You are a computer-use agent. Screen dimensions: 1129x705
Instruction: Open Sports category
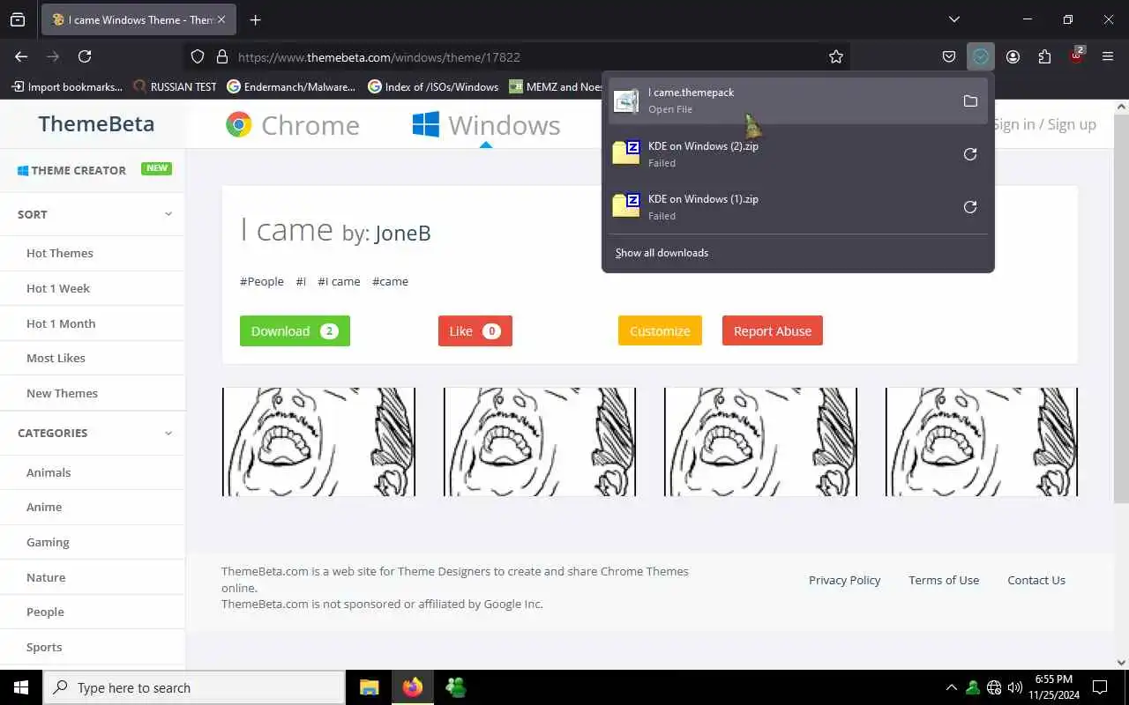pos(44,647)
